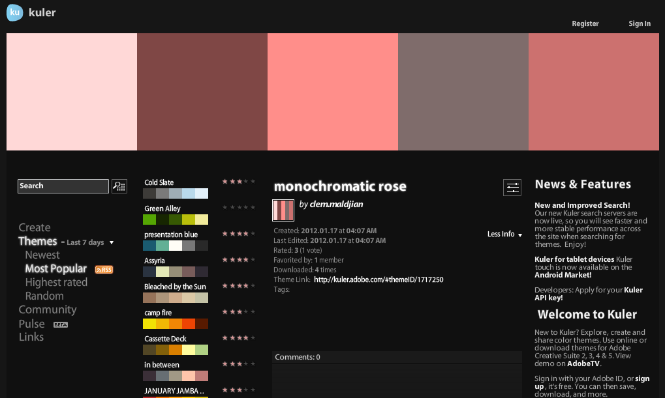Viewport: 665px width, 398px height.
Task: Click the camp fire star rating
Action: [x=239, y=312]
